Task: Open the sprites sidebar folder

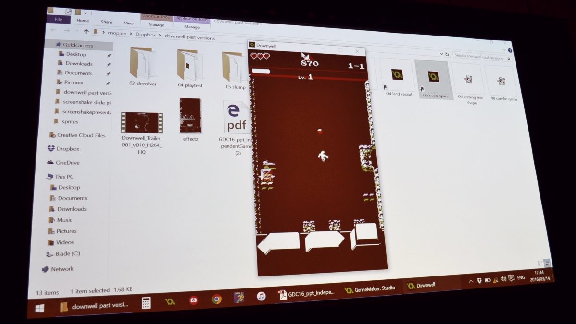Action: pyautogui.click(x=66, y=121)
